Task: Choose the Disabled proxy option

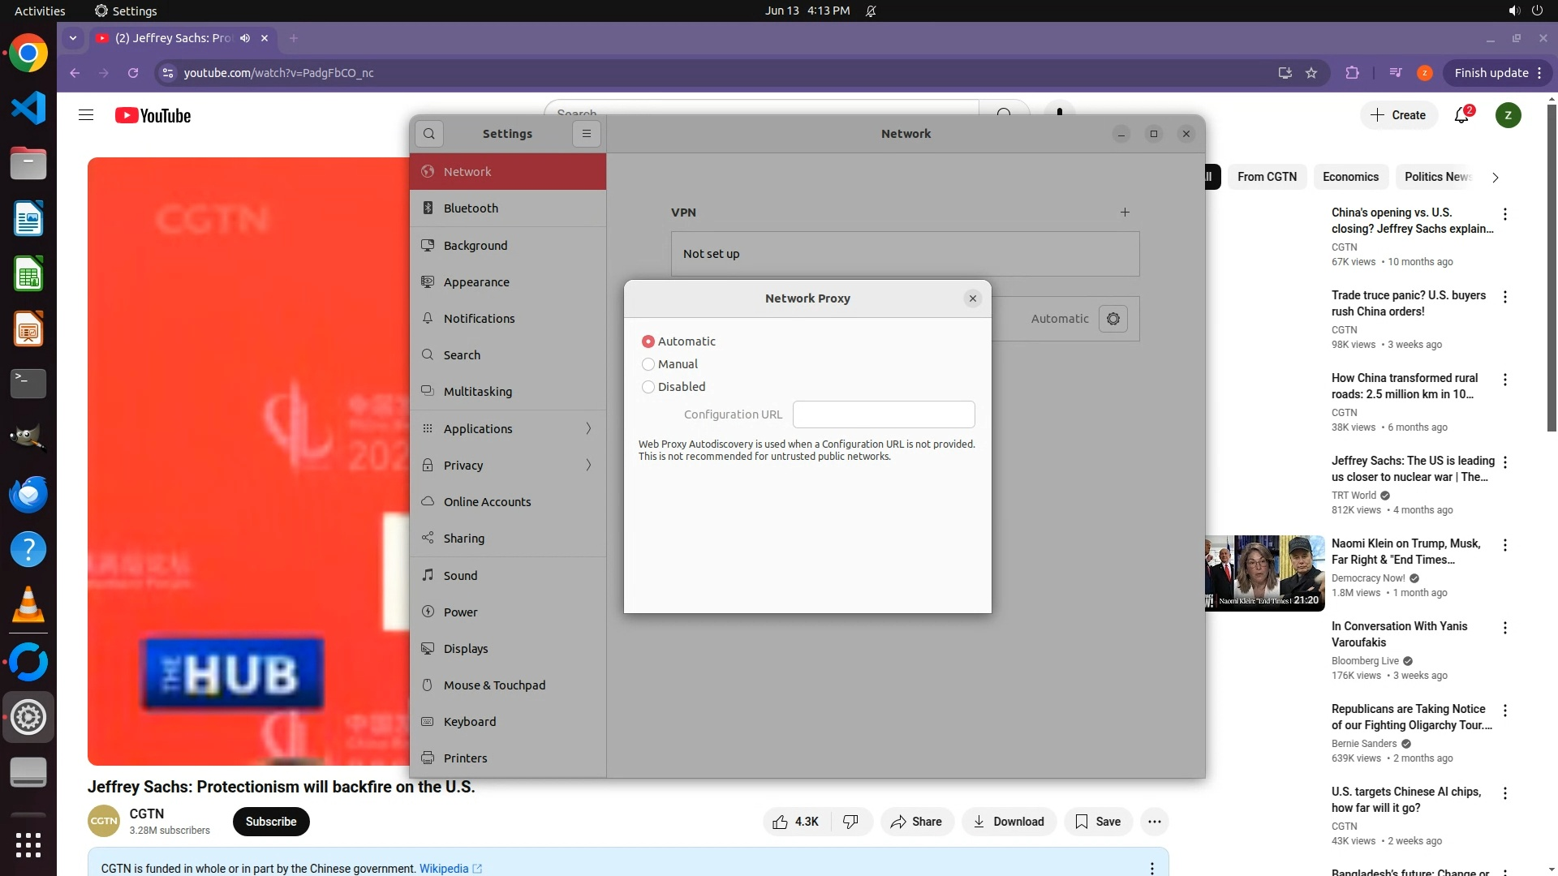Action: (x=648, y=387)
